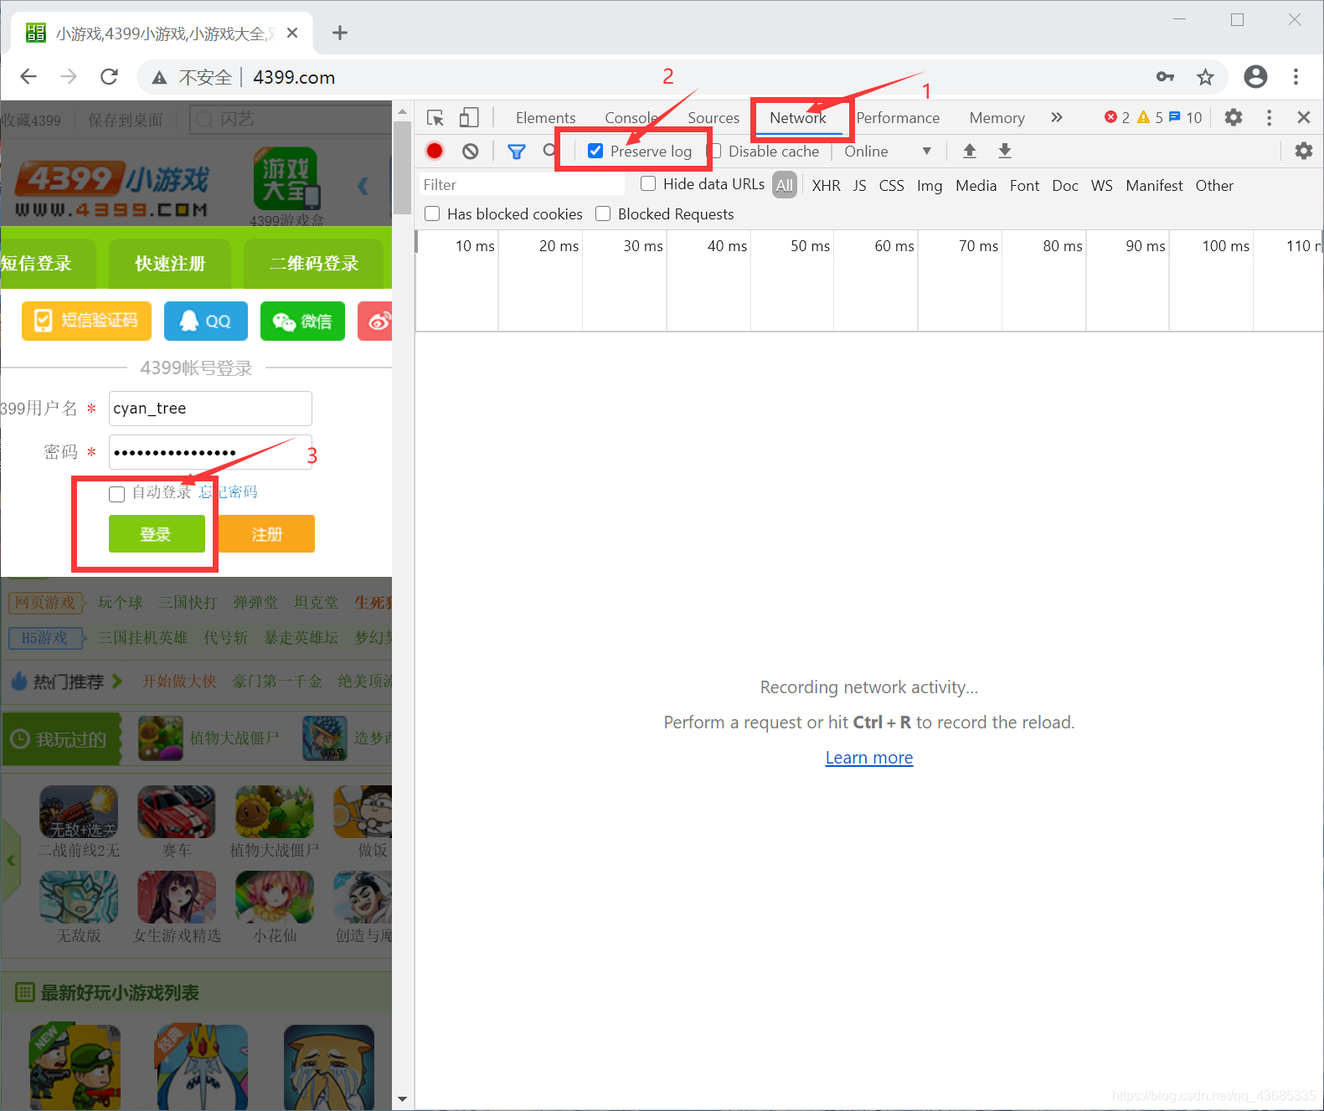
Task: Tick the 自动登录 auto-login checkbox
Action: [116, 493]
